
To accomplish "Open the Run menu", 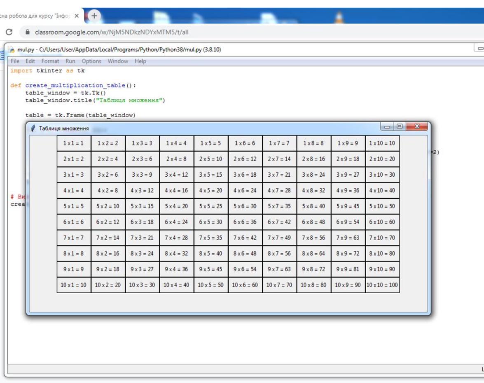I will (70, 61).
